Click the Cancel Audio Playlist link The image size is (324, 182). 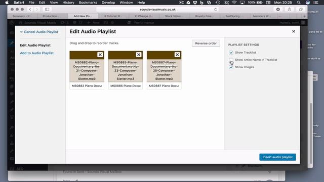click(x=39, y=32)
